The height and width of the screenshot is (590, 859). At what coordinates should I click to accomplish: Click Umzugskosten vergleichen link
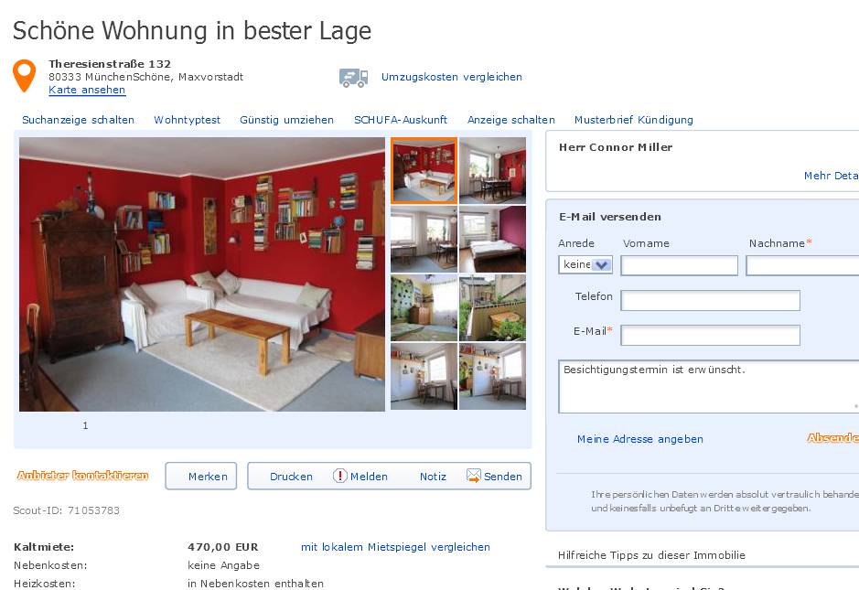451,77
